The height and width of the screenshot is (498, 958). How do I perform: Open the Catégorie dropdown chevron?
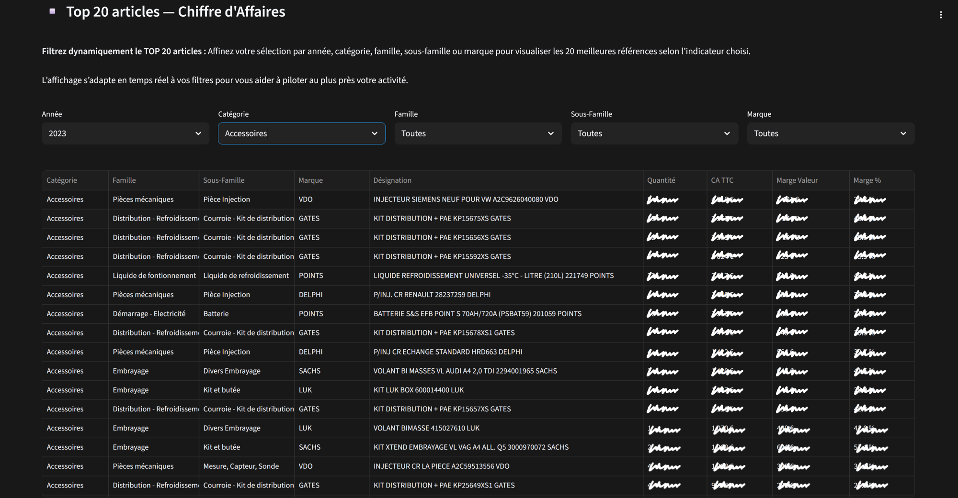[x=374, y=133]
